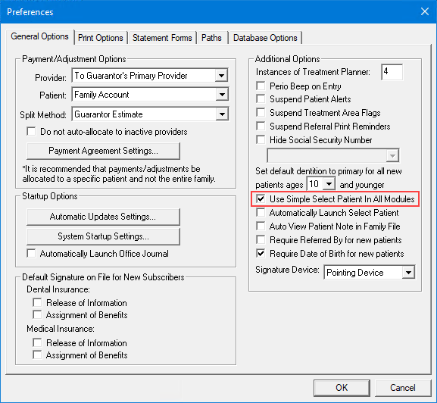The image size is (437, 403).
Task: Open the Provider dropdown arrow
Action: (222, 76)
